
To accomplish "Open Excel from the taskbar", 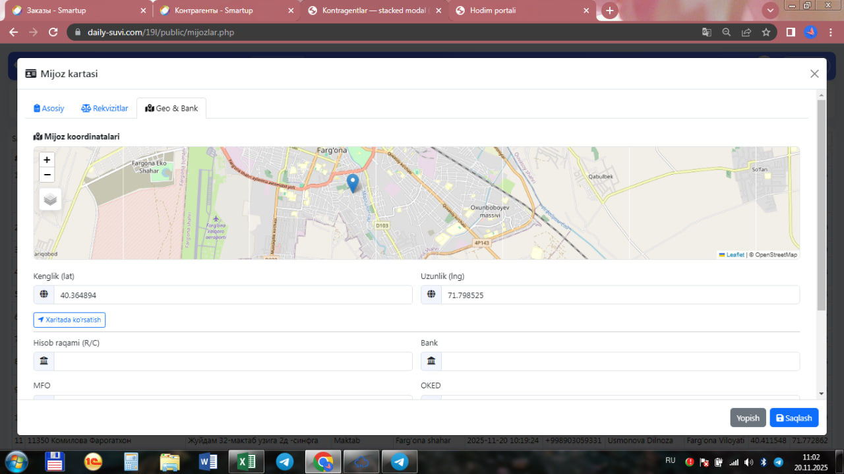I will pos(246,461).
